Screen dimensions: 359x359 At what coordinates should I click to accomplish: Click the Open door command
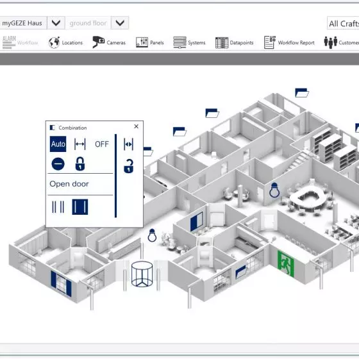click(69, 184)
